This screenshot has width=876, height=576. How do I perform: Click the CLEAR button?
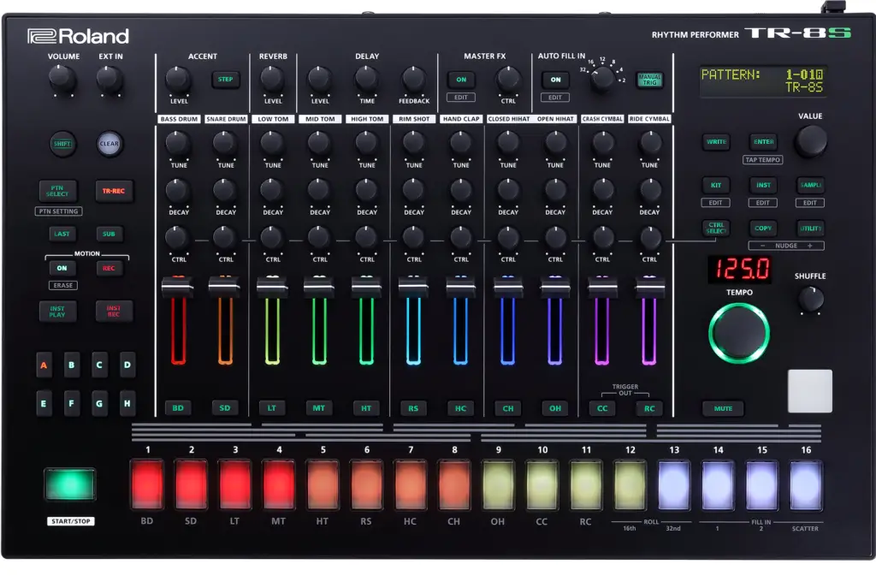(x=109, y=144)
